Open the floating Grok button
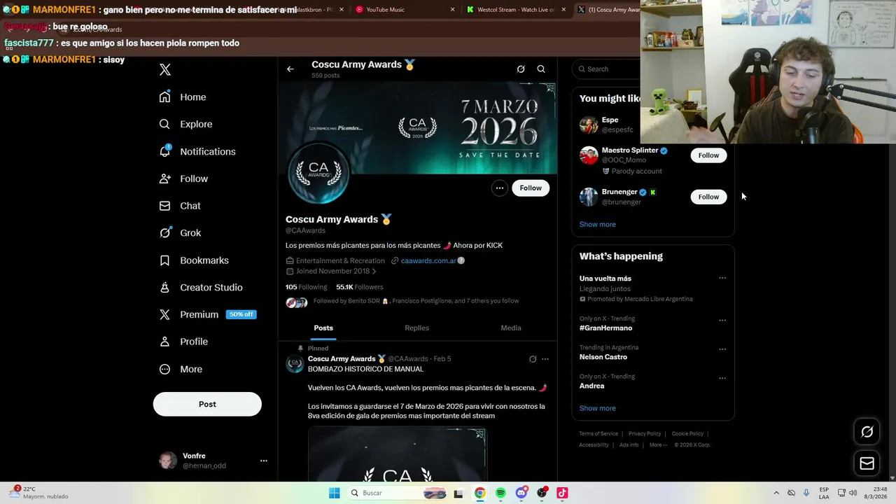The height and width of the screenshot is (504, 896). 867,432
